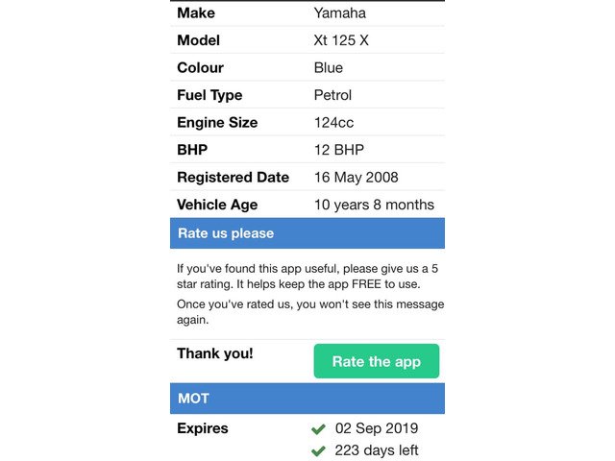Tap the Vehicle Age label
This screenshot has height=461, width=615.
coord(217,205)
